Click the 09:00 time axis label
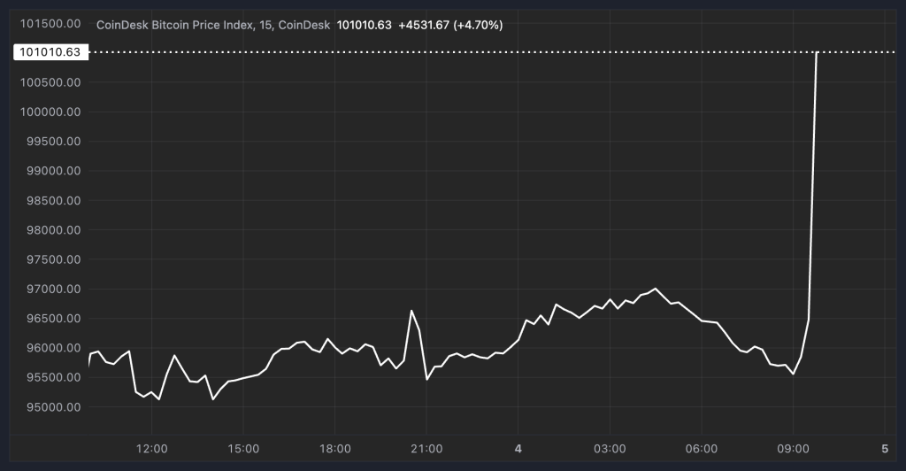Image resolution: width=906 pixels, height=471 pixels. pos(793,448)
